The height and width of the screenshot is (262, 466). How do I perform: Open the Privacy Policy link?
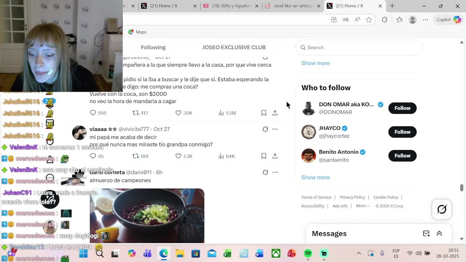352,197
